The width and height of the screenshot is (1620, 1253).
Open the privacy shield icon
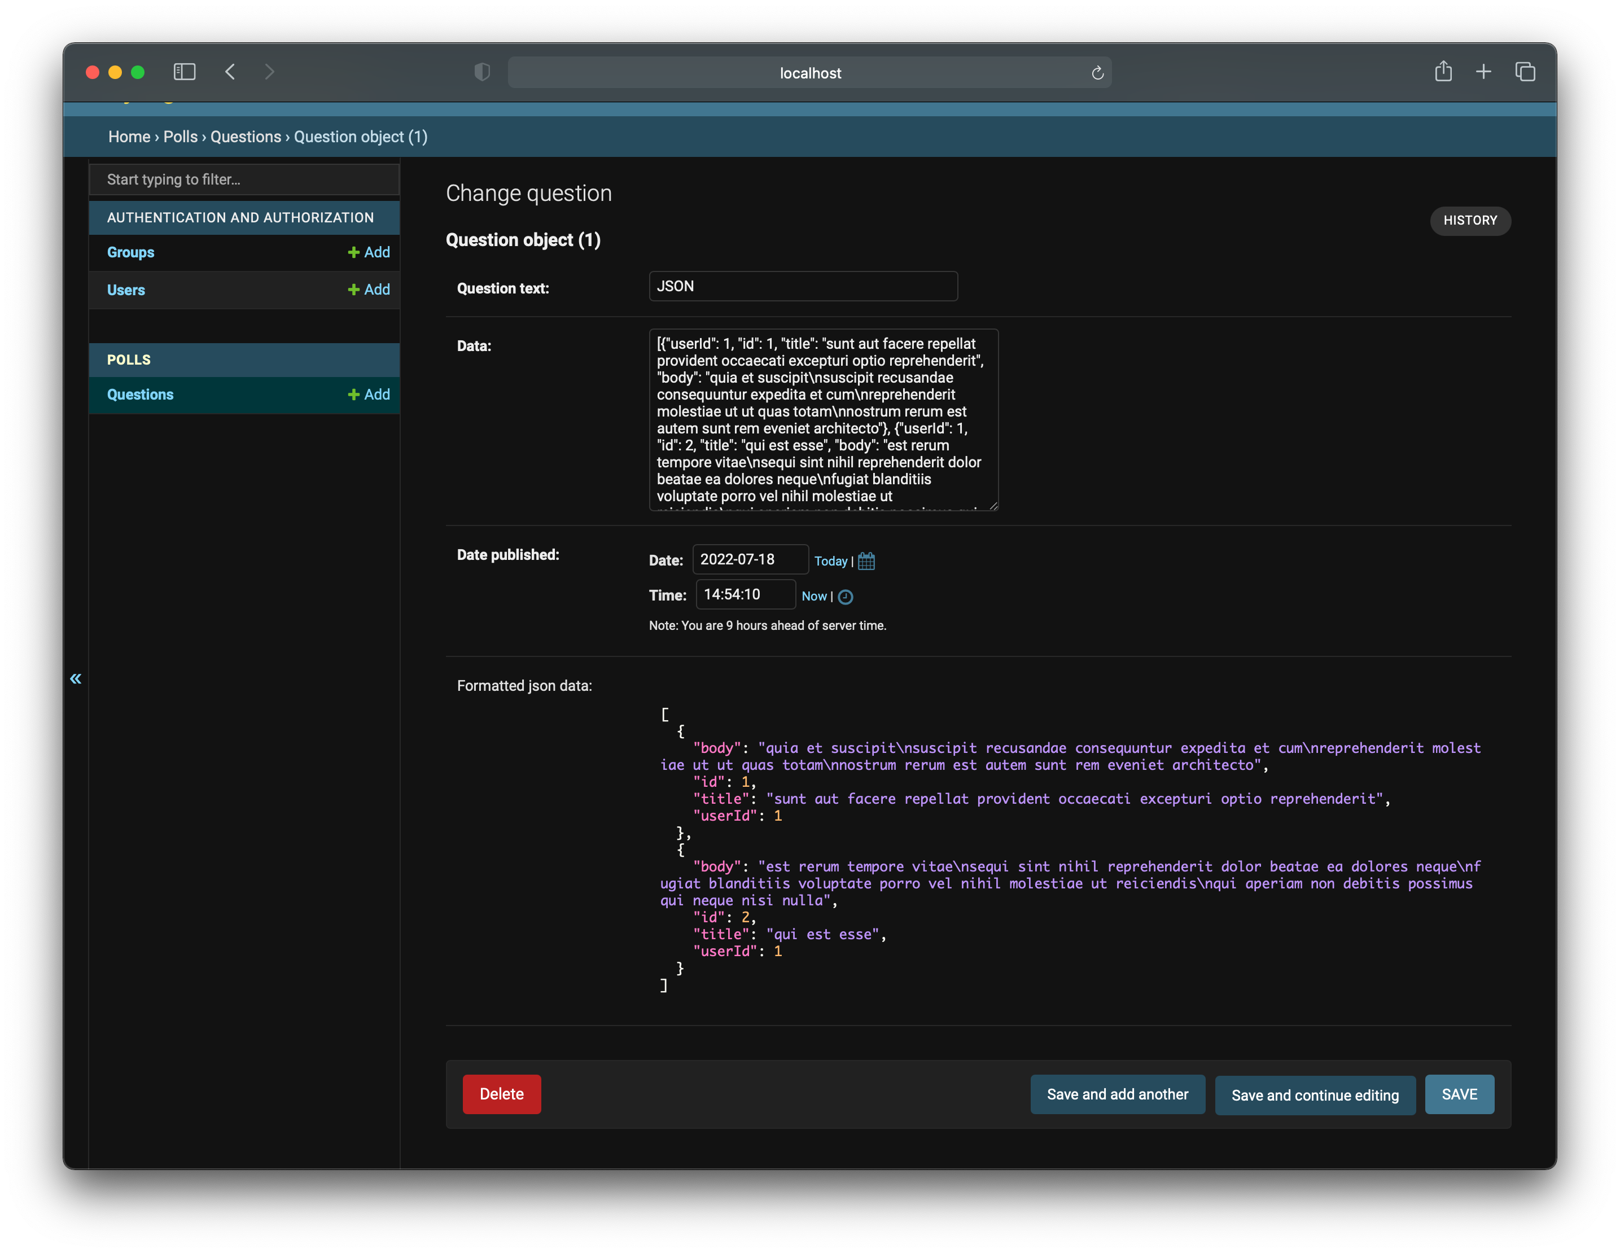point(482,72)
